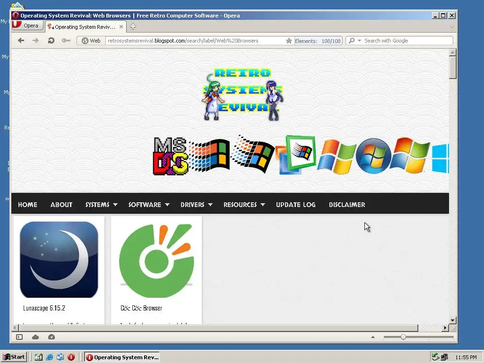Click Windows 7 flag logo in banner
The width and height of the screenshot is (484, 363).
coord(410,155)
